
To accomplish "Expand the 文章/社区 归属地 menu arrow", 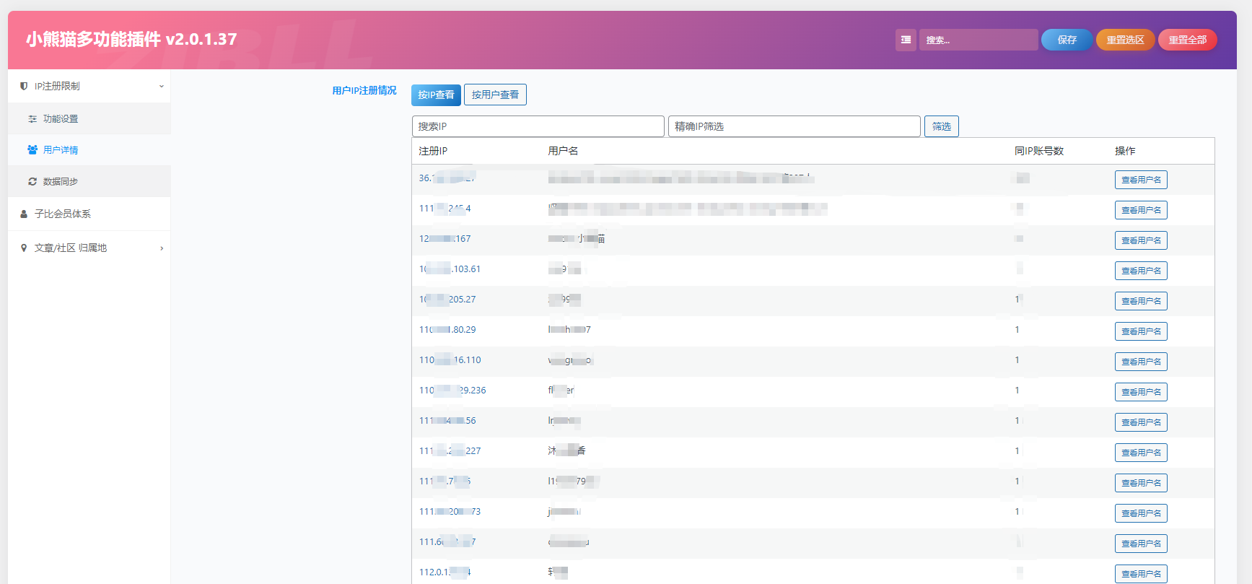I will pyautogui.click(x=162, y=248).
